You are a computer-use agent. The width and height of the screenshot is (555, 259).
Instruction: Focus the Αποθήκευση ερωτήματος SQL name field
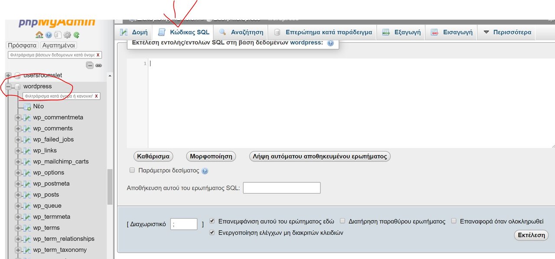coord(282,188)
